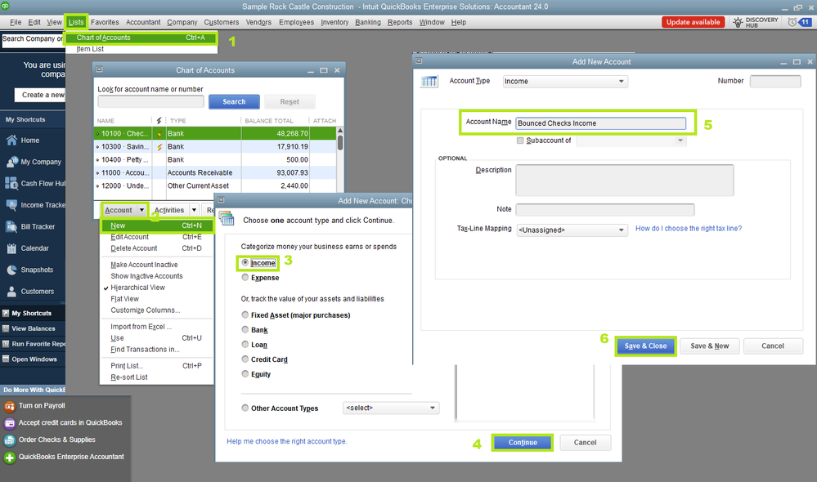Expand the Account button dropdown
Viewport: 817px width, 482px height.
(x=141, y=210)
